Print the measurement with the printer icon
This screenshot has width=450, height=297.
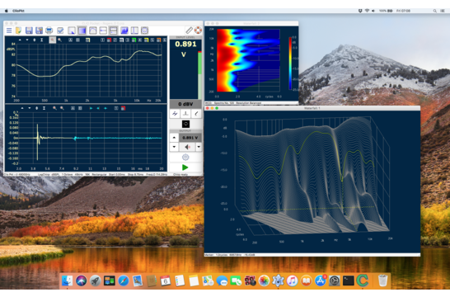tap(49, 31)
